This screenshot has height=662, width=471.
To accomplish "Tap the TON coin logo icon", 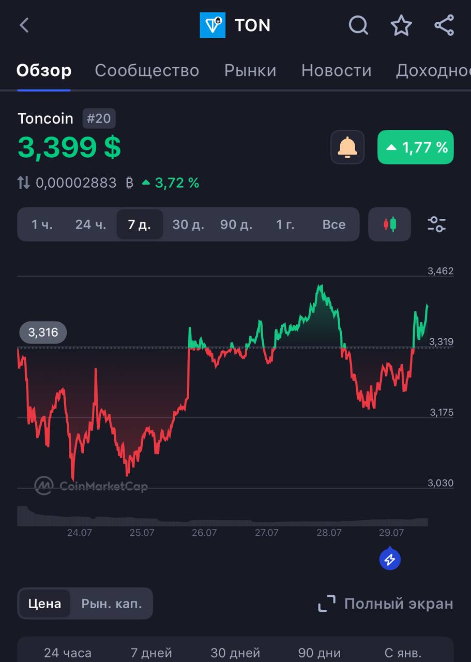I will pos(212,25).
